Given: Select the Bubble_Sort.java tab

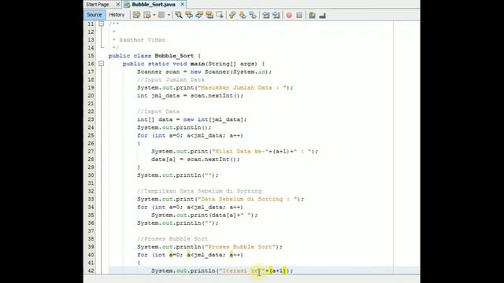Looking at the screenshot, I should pyautogui.click(x=154, y=5).
